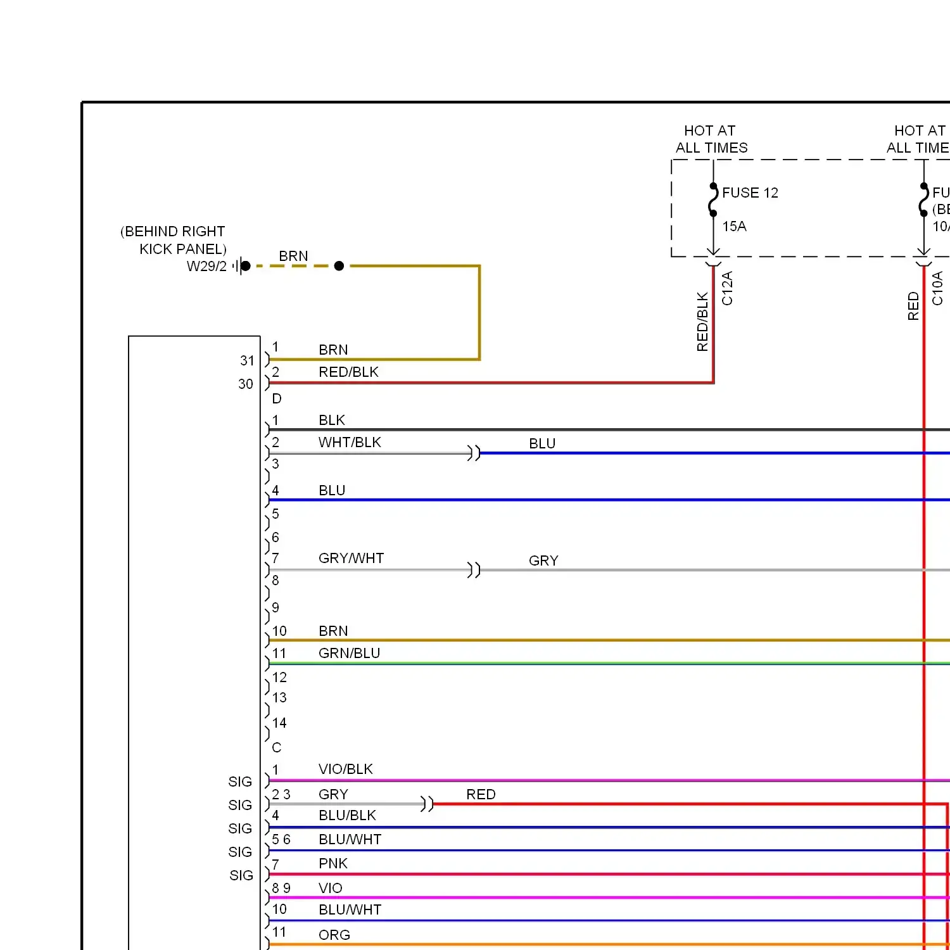Screen dimensions: 950x950
Task: Click the C10A connector label
Action: 937,288
